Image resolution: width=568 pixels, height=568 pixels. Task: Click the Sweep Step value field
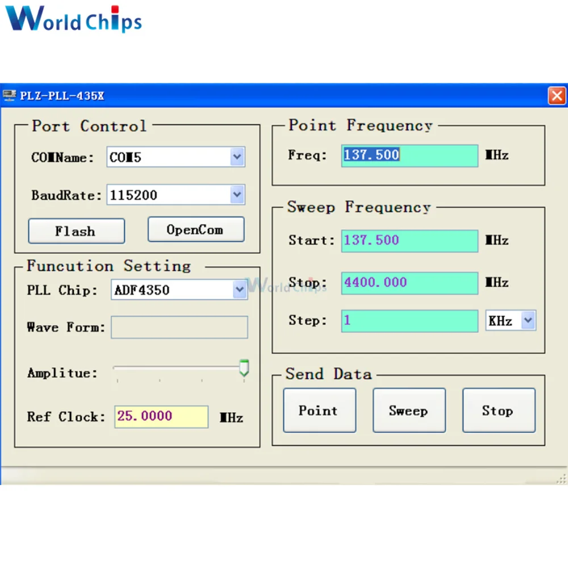coord(410,321)
